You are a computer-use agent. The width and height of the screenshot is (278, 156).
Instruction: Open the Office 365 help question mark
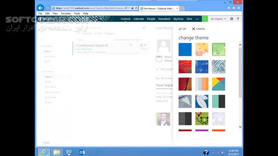(x=238, y=19)
